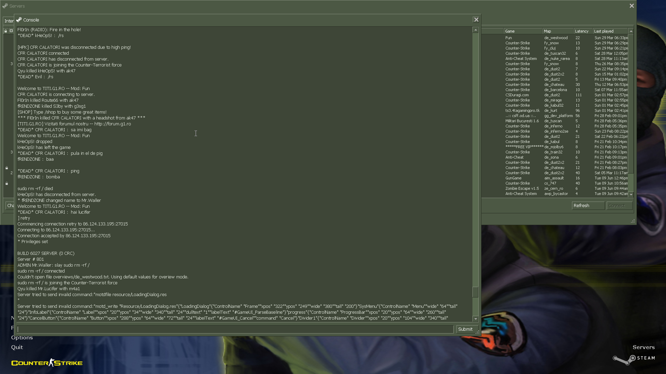Click the 'Thu 12 Mar 06:53pm' last played cell
Screen dimensions: 666x374
pyautogui.click(x=611, y=85)
